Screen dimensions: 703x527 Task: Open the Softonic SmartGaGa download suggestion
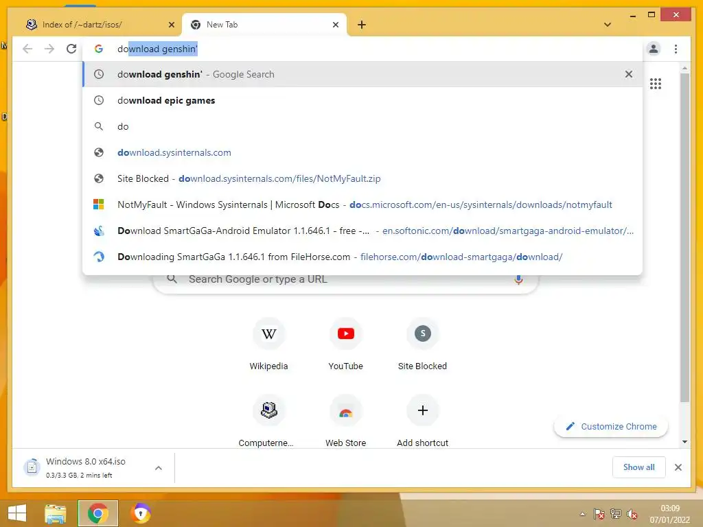[x=362, y=231]
